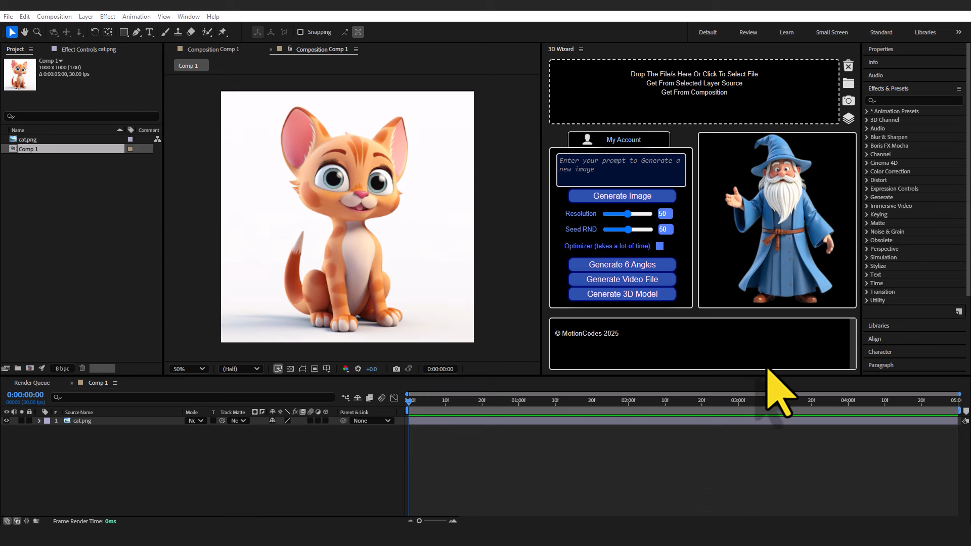Image resolution: width=971 pixels, height=546 pixels.
Task: Click the Resolution slider handle
Action: [628, 214]
